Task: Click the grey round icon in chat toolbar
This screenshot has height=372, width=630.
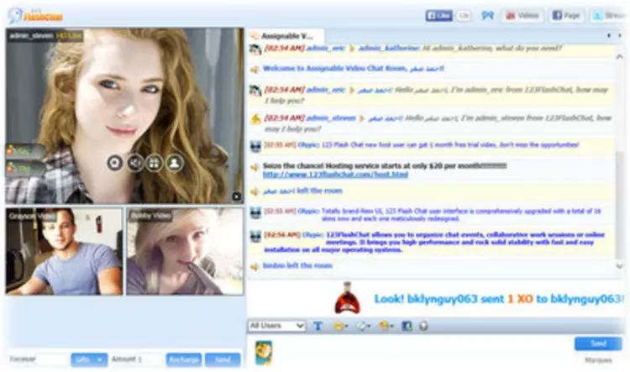Action: (423, 326)
